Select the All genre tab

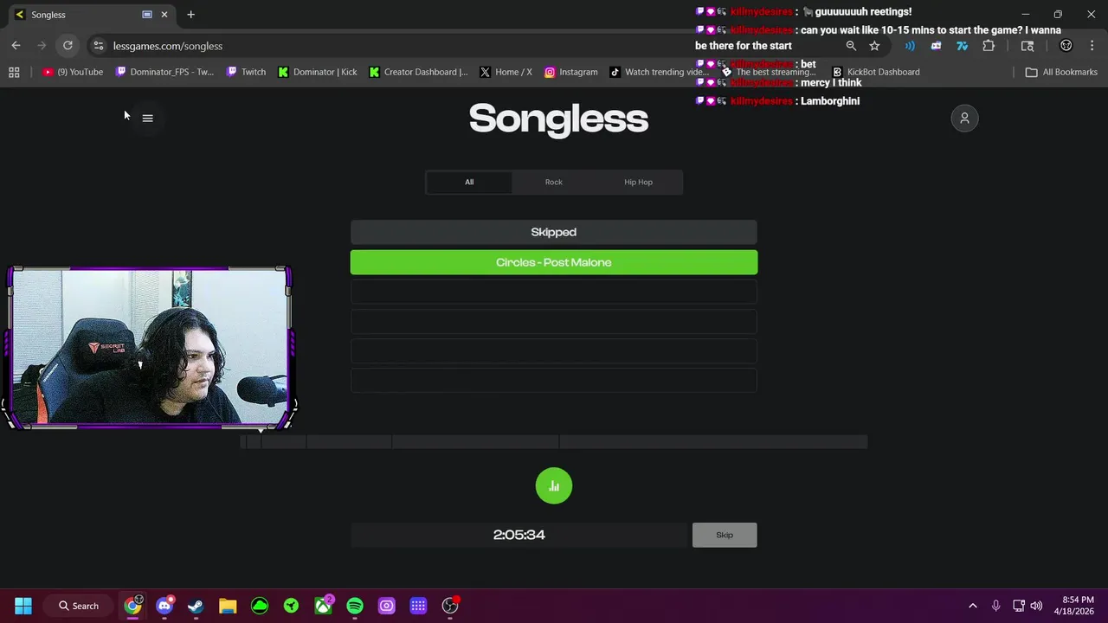(469, 182)
